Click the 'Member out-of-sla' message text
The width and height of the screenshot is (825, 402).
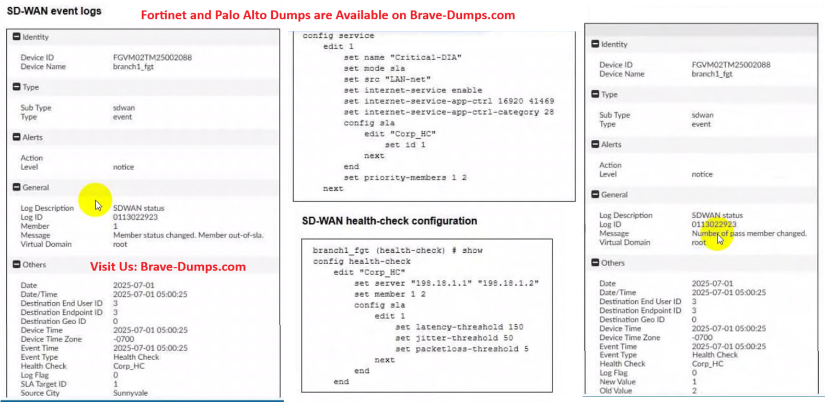tap(188, 235)
